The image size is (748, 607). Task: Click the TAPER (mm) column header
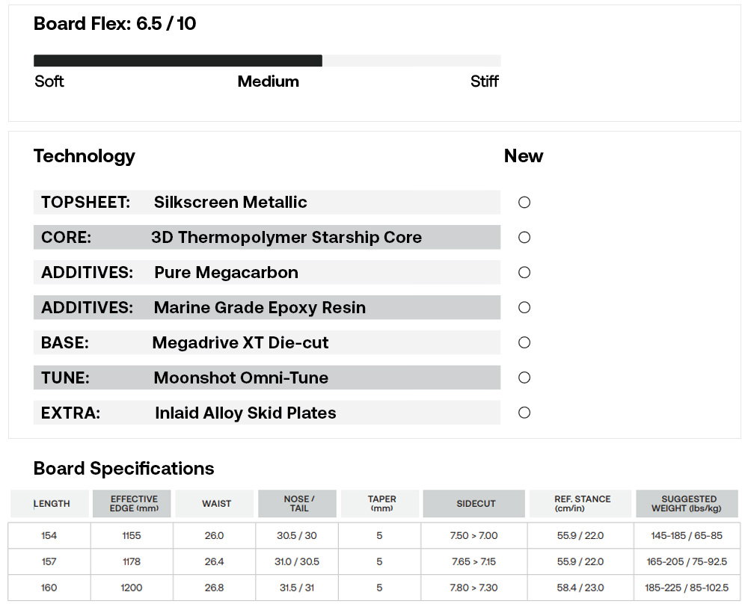pos(380,504)
